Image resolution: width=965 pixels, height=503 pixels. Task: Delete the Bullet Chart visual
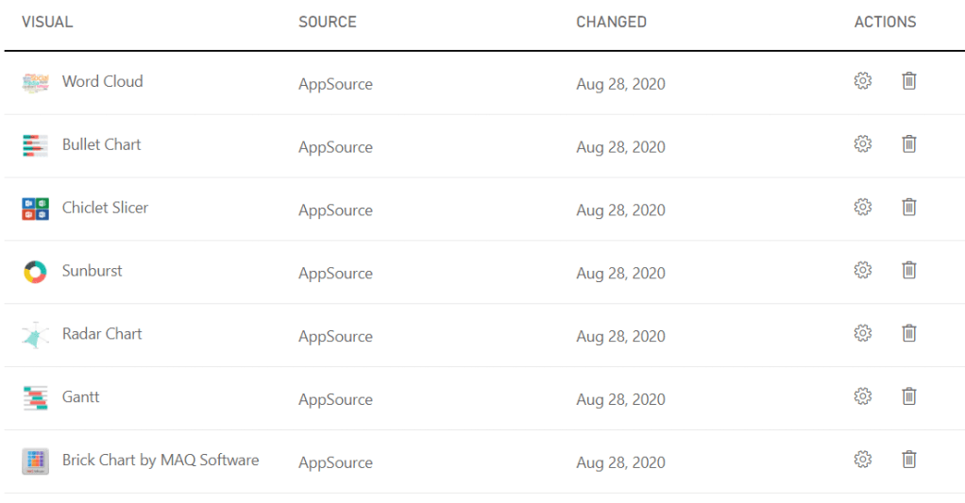(x=908, y=144)
